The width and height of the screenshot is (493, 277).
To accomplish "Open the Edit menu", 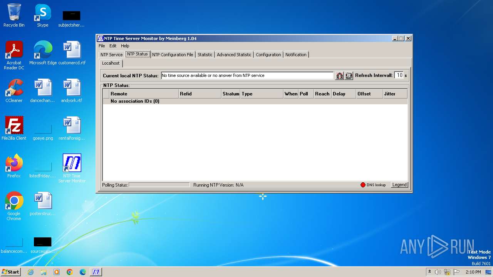I will (x=113, y=46).
